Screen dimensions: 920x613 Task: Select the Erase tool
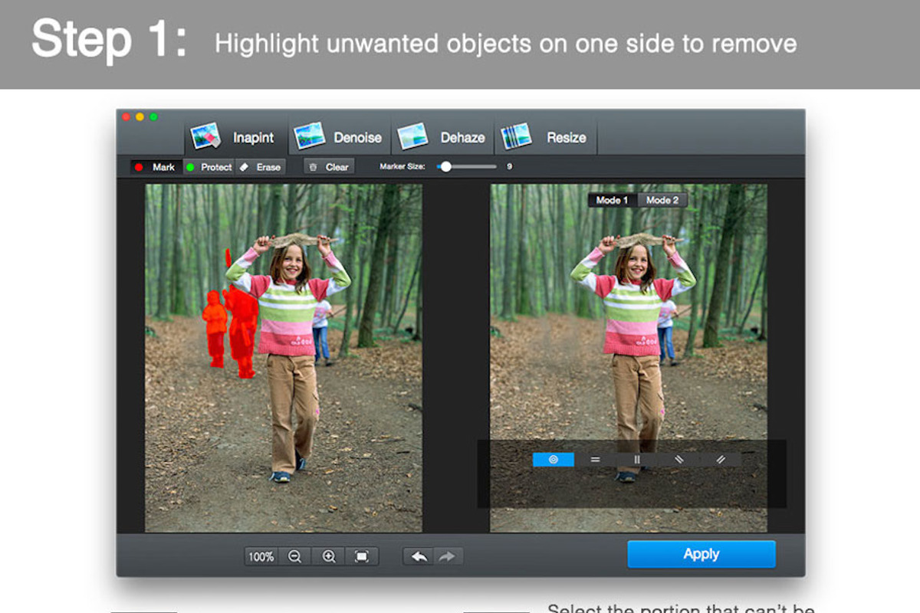(x=260, y=166)
